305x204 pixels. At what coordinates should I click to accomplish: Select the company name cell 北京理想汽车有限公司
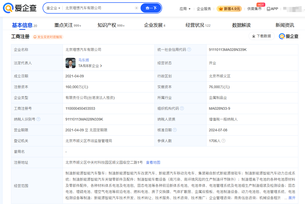(x=83, y=50)
